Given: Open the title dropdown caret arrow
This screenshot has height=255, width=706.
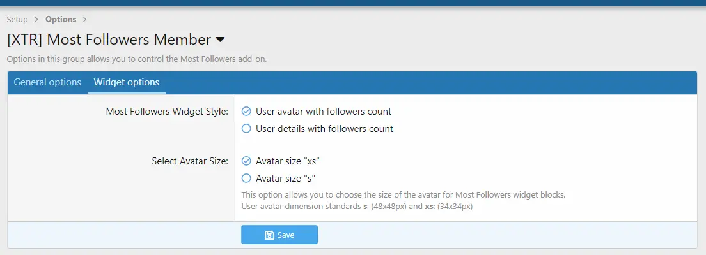Looking at the screenshot, I should (x=220, y=40).
